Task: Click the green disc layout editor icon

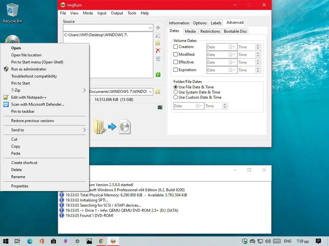Action: click(x=158, y=74)
